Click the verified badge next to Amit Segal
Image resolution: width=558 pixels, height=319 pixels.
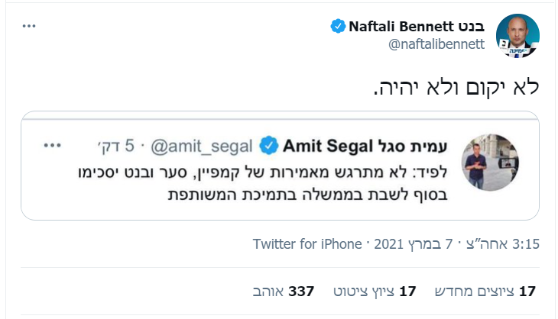point(268,145)
